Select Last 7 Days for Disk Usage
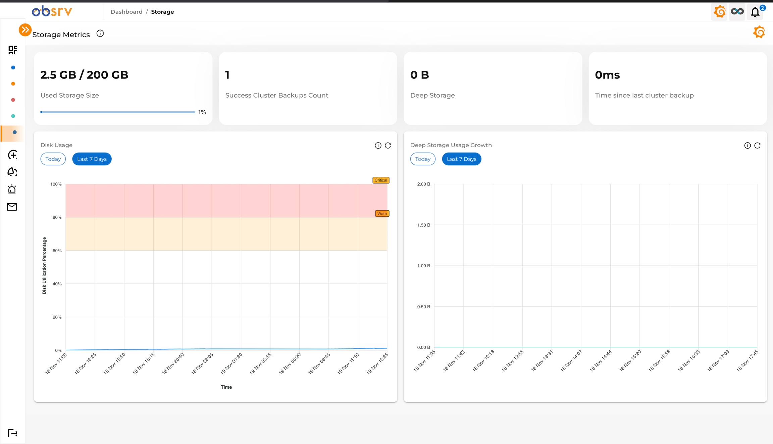The image size is (773, 444). 92,159
